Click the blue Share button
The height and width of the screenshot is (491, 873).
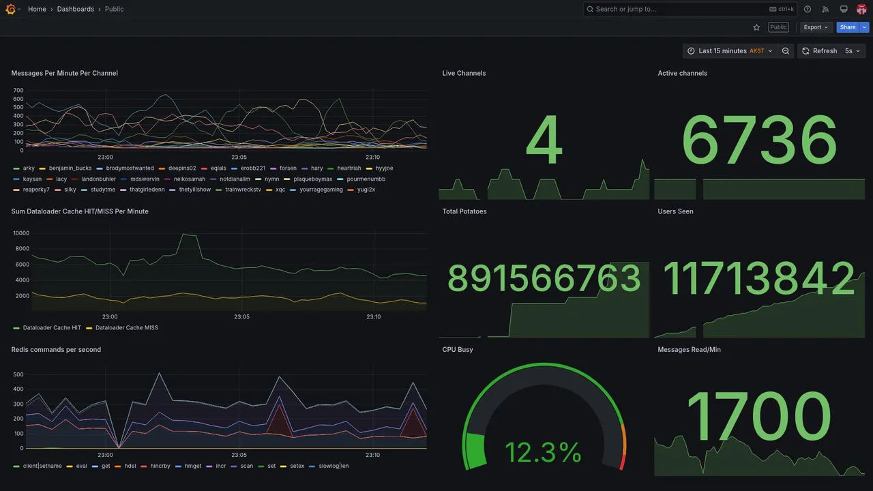pyautogui.click(x=848, y=27)
